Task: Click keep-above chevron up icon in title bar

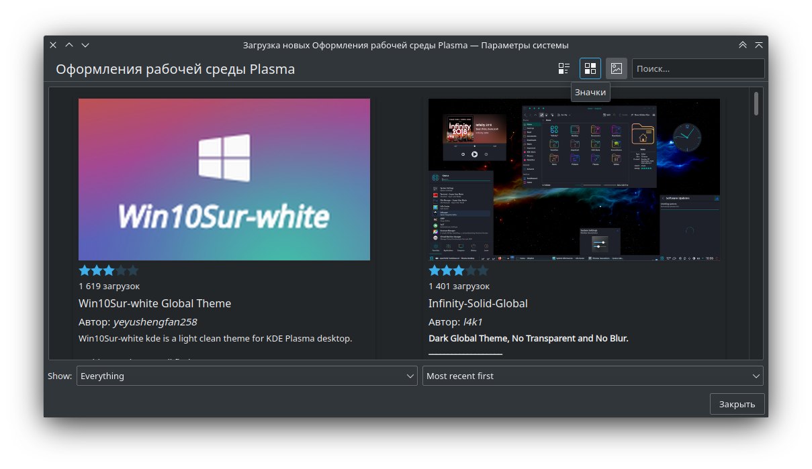Action: 69,45
